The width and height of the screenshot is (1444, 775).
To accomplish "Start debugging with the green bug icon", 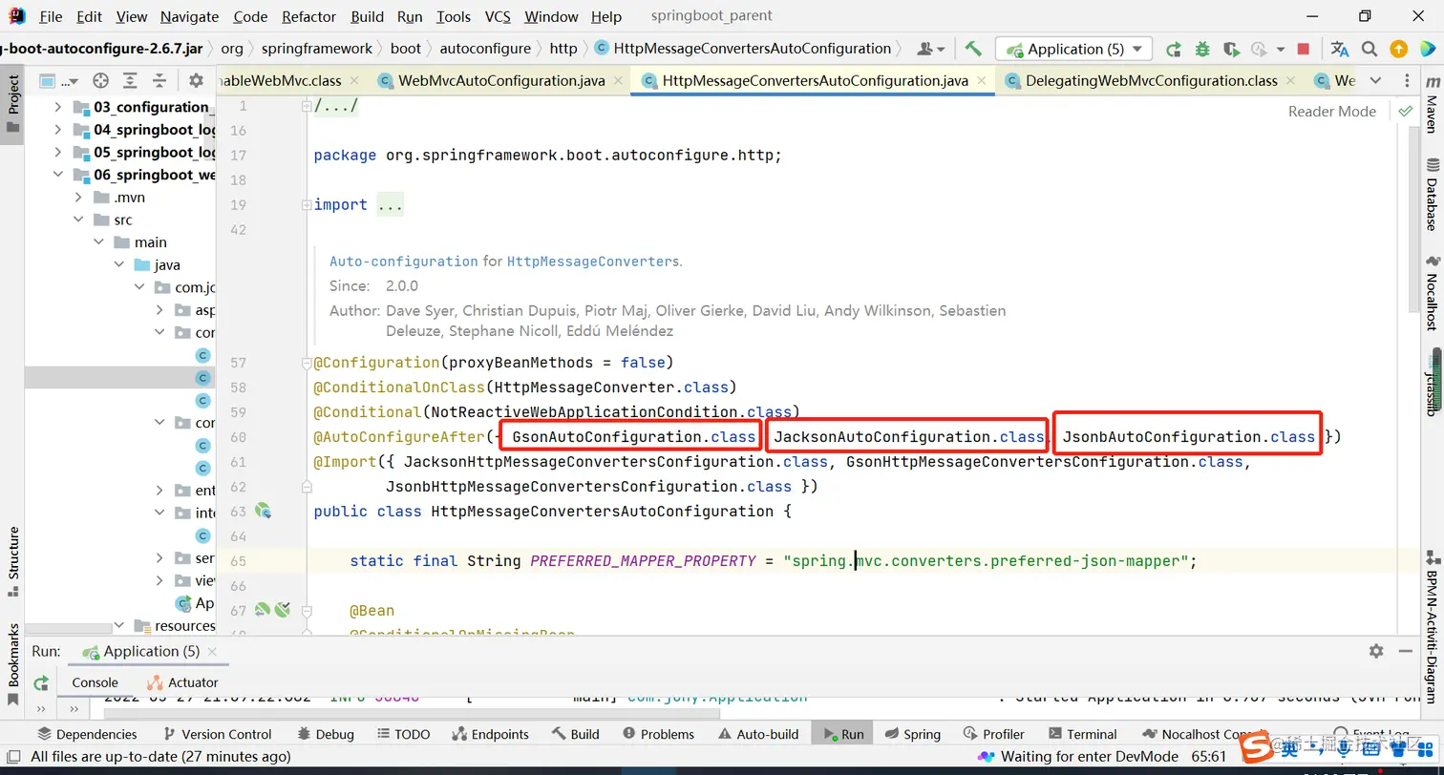I will pos(1202,49).
